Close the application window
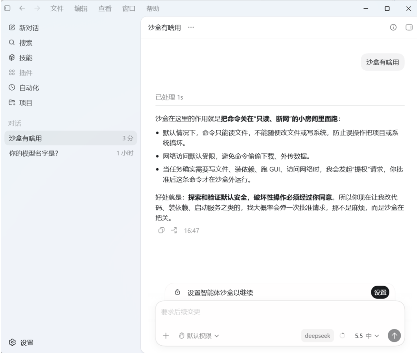 pyautogui.click(x=409, y=9)
